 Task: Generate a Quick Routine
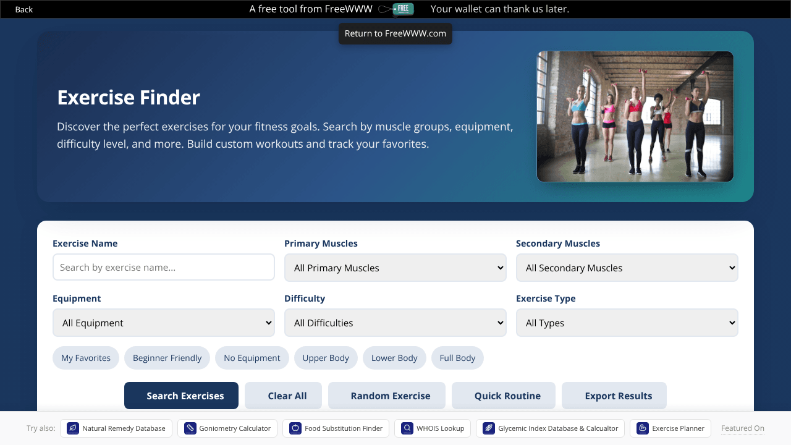504,396
